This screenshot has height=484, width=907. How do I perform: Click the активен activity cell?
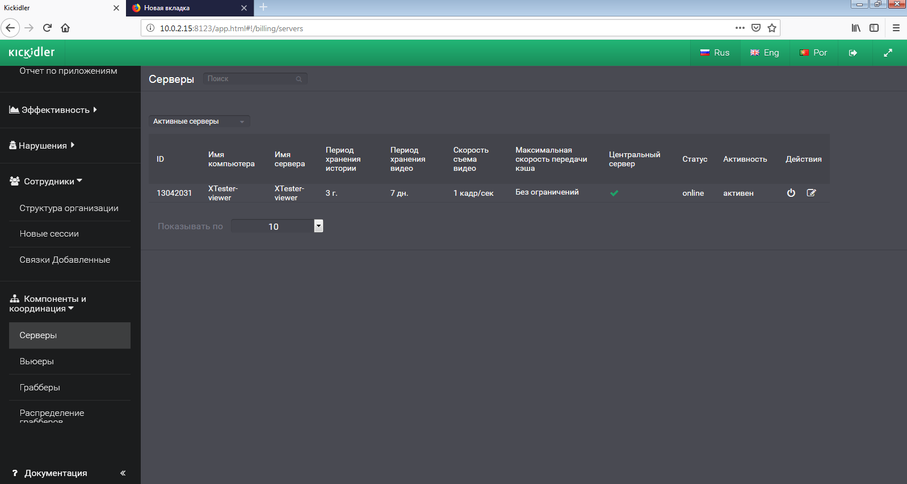click(x=738, y=193)
